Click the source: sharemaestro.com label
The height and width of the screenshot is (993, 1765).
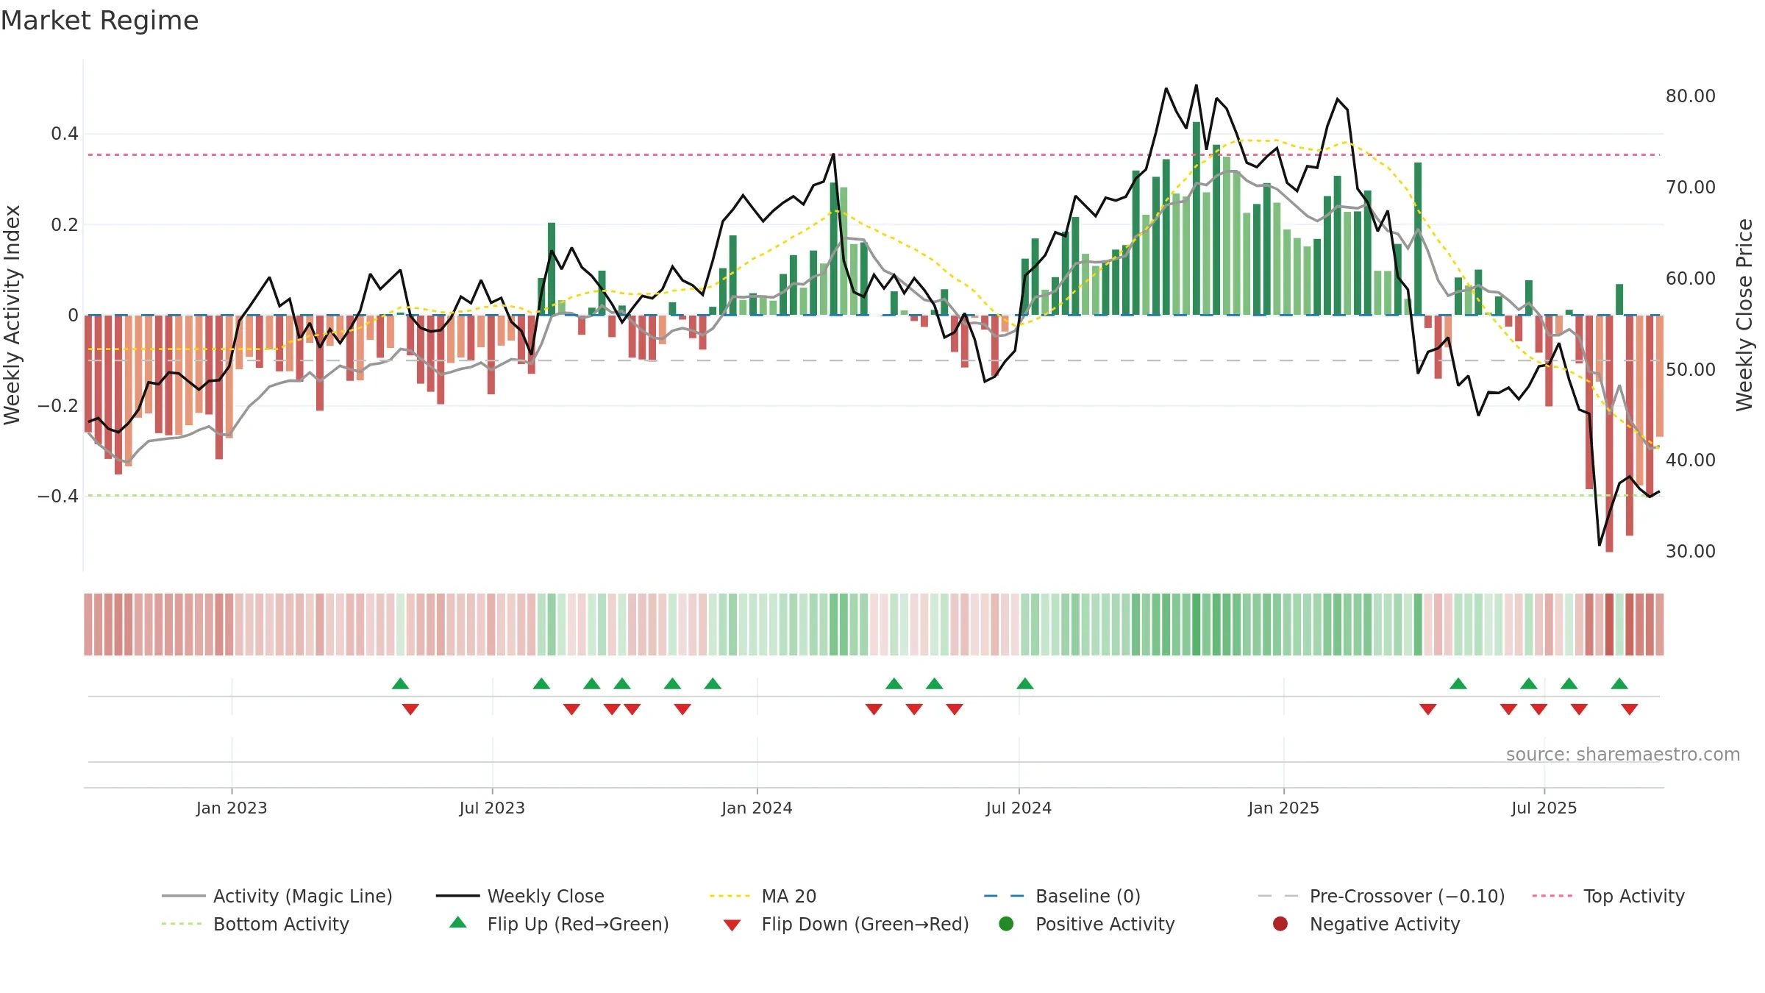pyautogui.click(x=1623, y=754)
